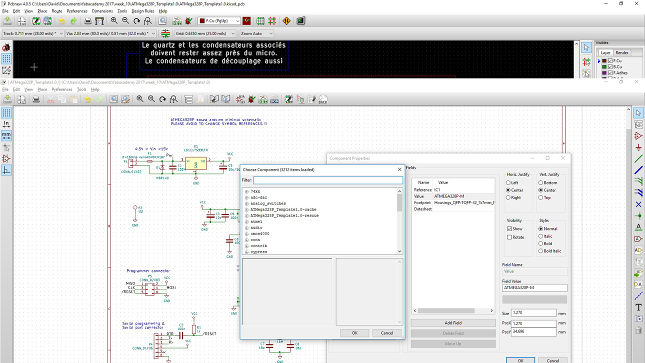Select Italic style radio
The height and width of the screenshot is (363, 645).
pos(541,236)
